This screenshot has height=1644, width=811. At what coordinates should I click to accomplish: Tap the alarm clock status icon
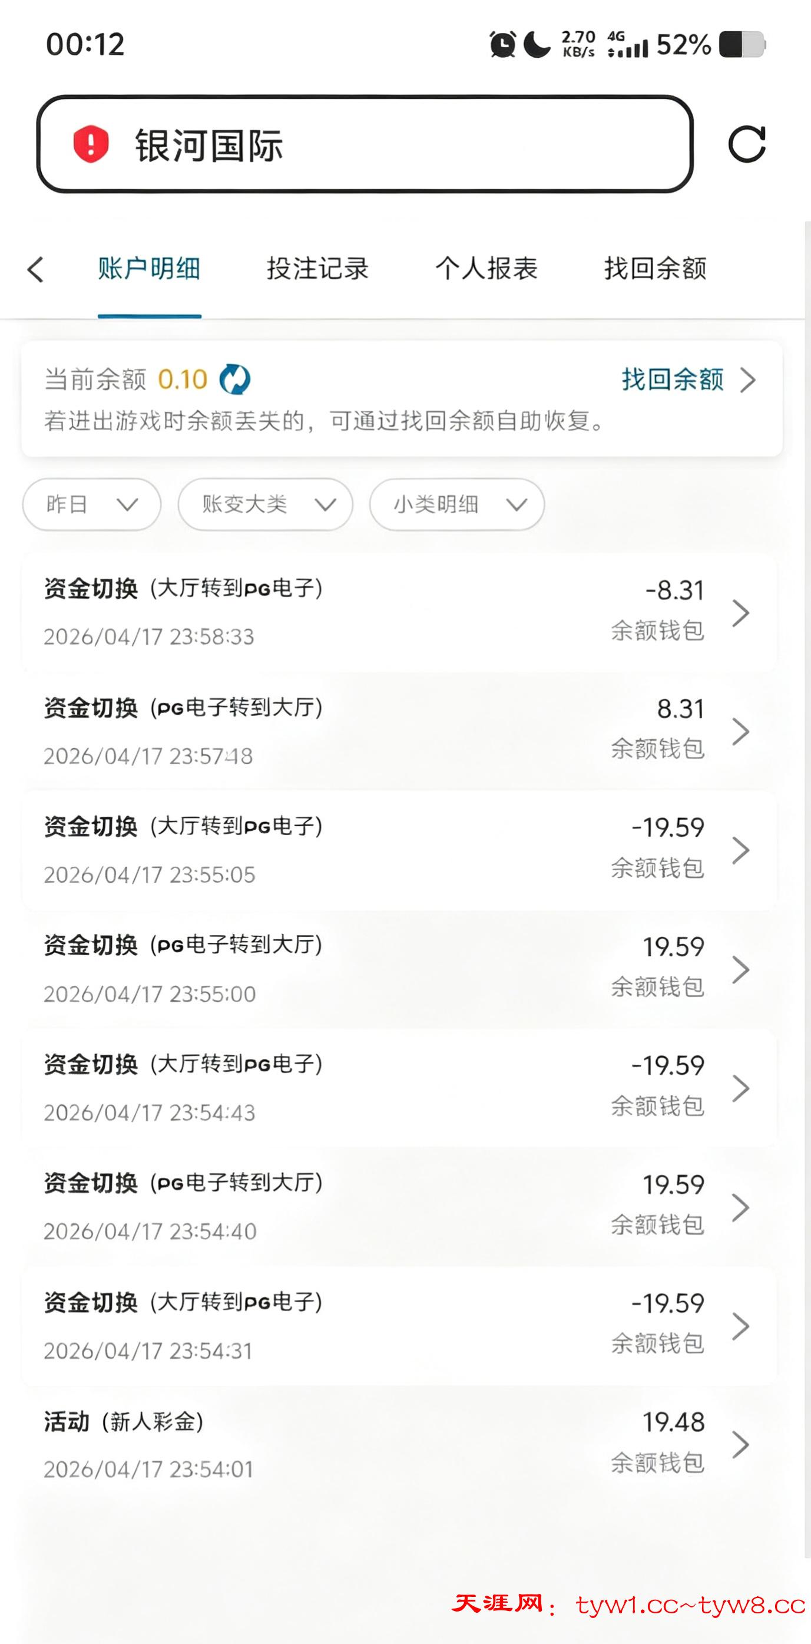tap(503, 45)
